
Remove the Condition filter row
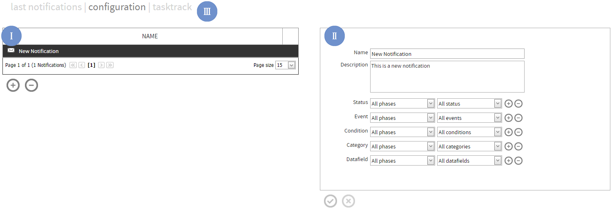pos(518,132)
